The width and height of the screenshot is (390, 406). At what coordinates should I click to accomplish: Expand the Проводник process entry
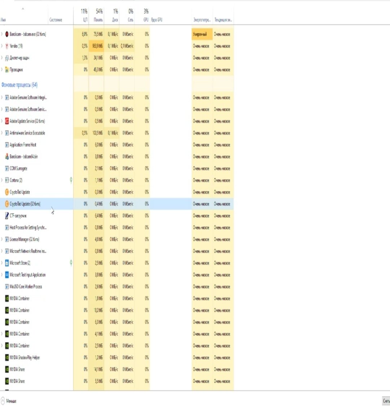coord(2,70)
